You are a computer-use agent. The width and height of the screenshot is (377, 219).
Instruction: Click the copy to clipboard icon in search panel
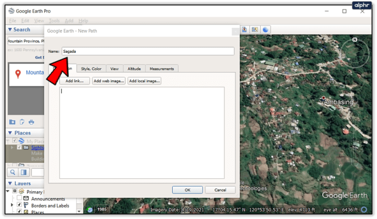[22, 121]
